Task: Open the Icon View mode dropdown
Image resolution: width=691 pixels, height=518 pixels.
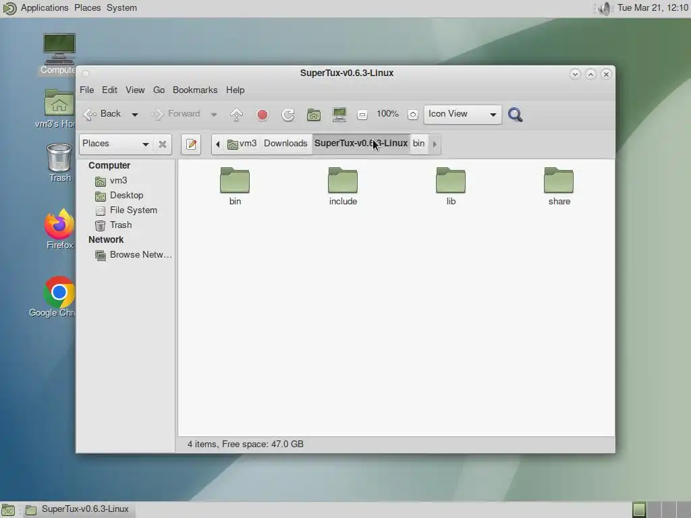Action: pyautogui.click(x=462, y=114)
